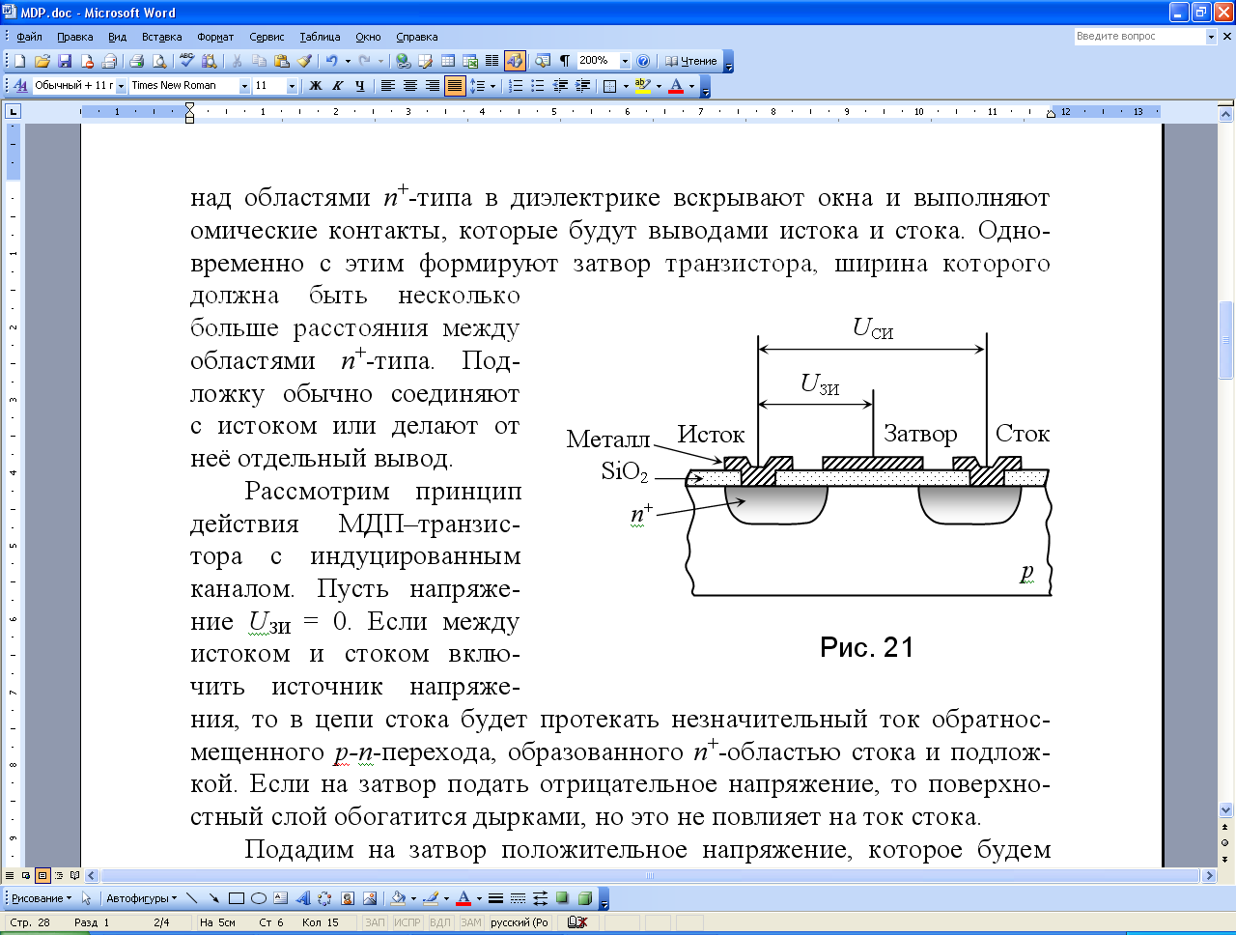Click the bulleted list icon

(x=538, y=86)
